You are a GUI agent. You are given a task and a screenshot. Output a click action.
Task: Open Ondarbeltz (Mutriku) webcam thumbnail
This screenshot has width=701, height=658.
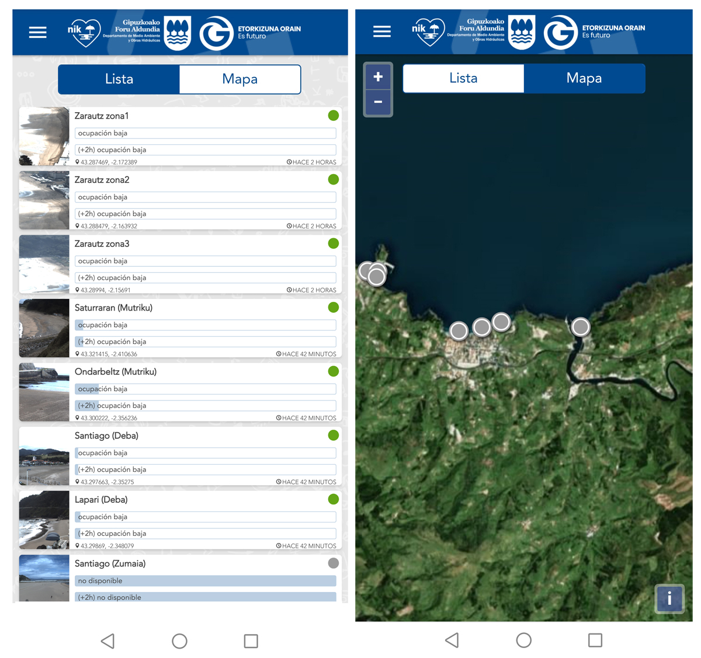click(x=44, y=392)
